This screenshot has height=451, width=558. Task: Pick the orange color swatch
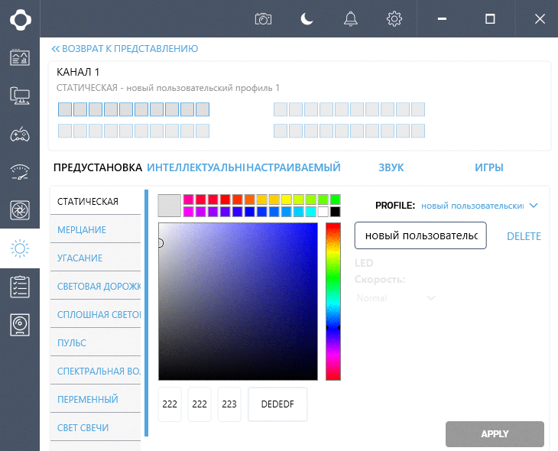click(x=249, y=200)
